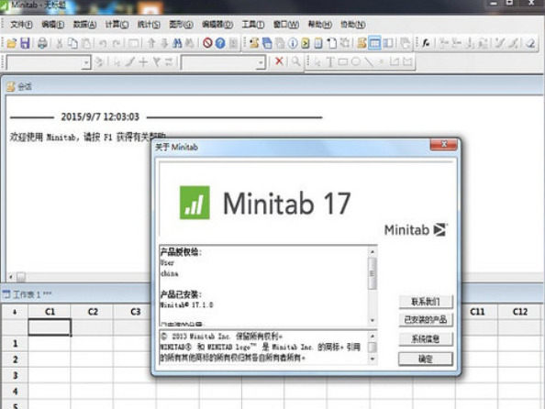
Task: Open the 帮助(H) menu
Action: point(320,25)
